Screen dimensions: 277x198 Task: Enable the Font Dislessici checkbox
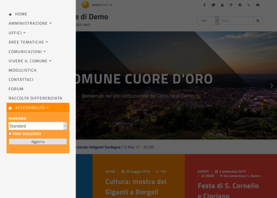coord(10,133)
